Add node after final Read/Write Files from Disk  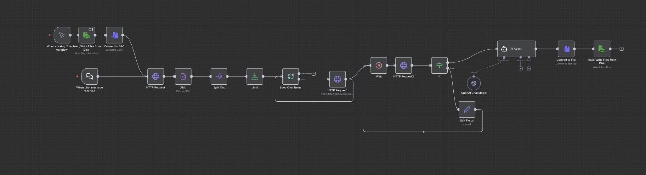point(621,49)
